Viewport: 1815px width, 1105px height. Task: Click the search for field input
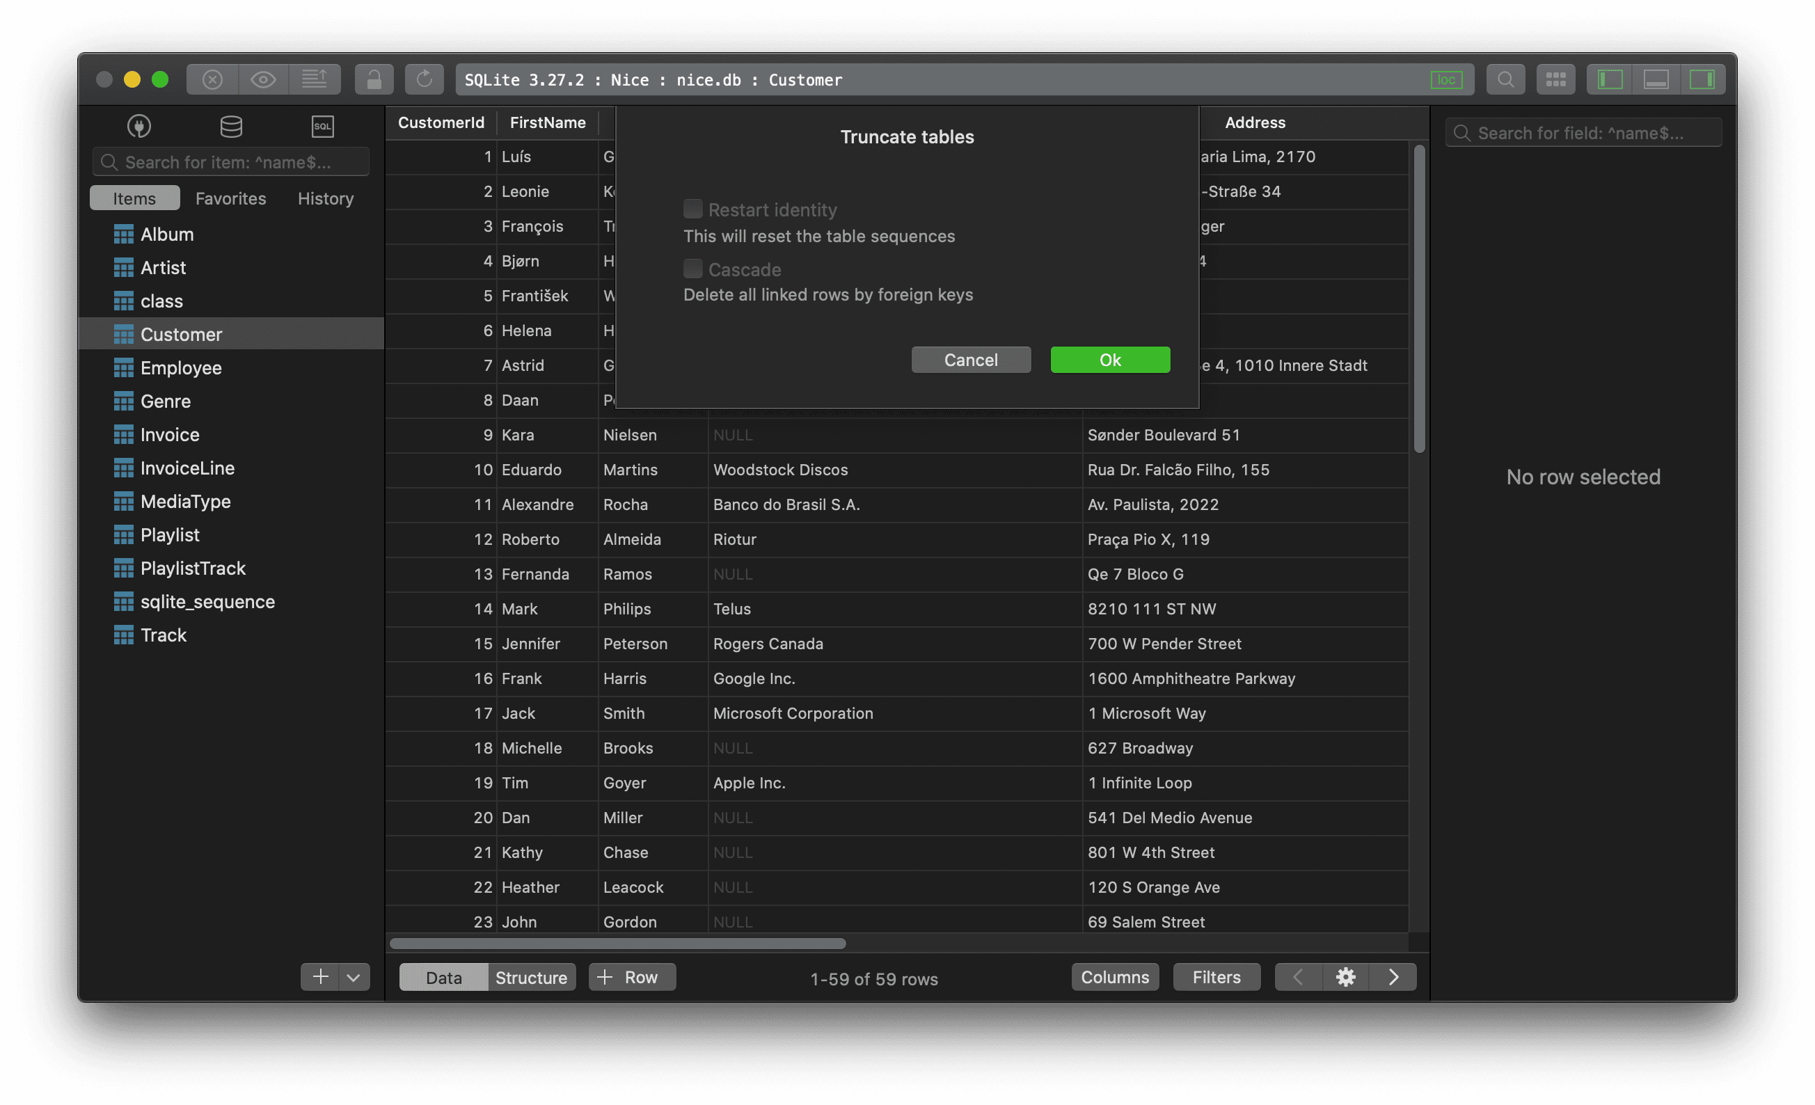1583,133
